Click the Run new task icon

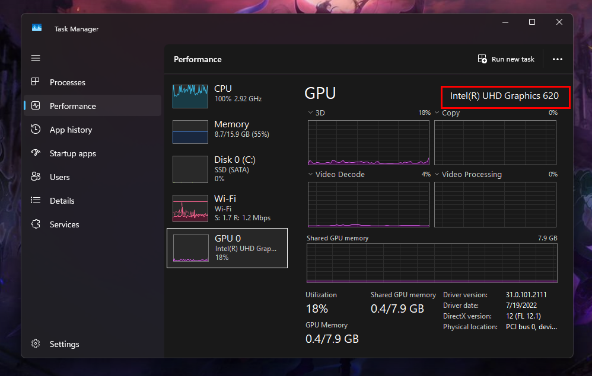482,59
